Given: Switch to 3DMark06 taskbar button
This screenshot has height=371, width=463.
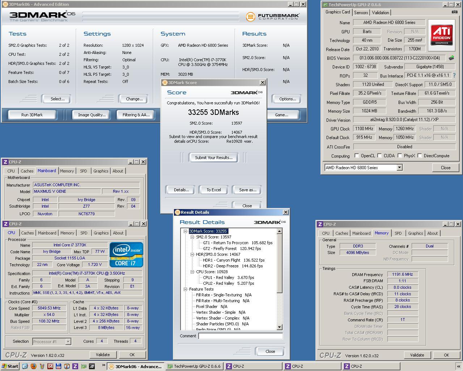Looking at the screenshot, I should 135,366.
